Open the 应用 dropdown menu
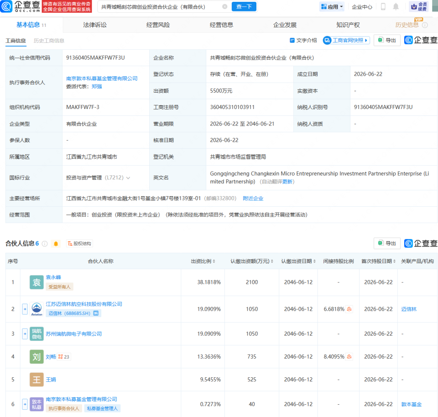 (x=332, y=7)
